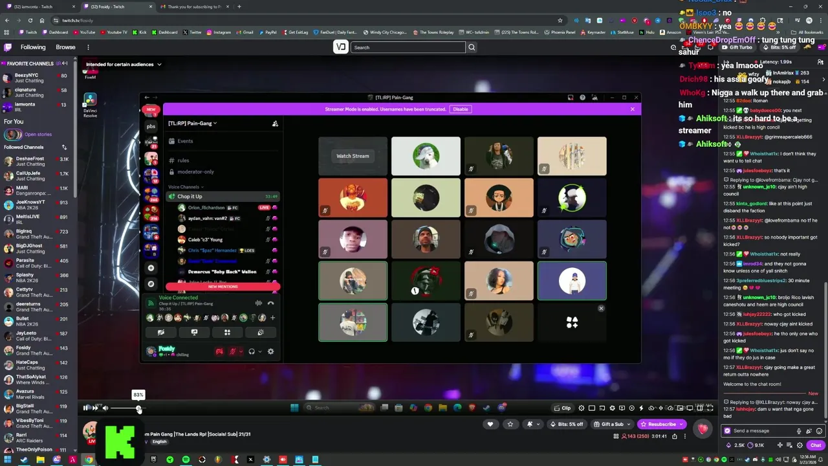Open the Gift a Sub dropdown

click(x=611, y=425)
